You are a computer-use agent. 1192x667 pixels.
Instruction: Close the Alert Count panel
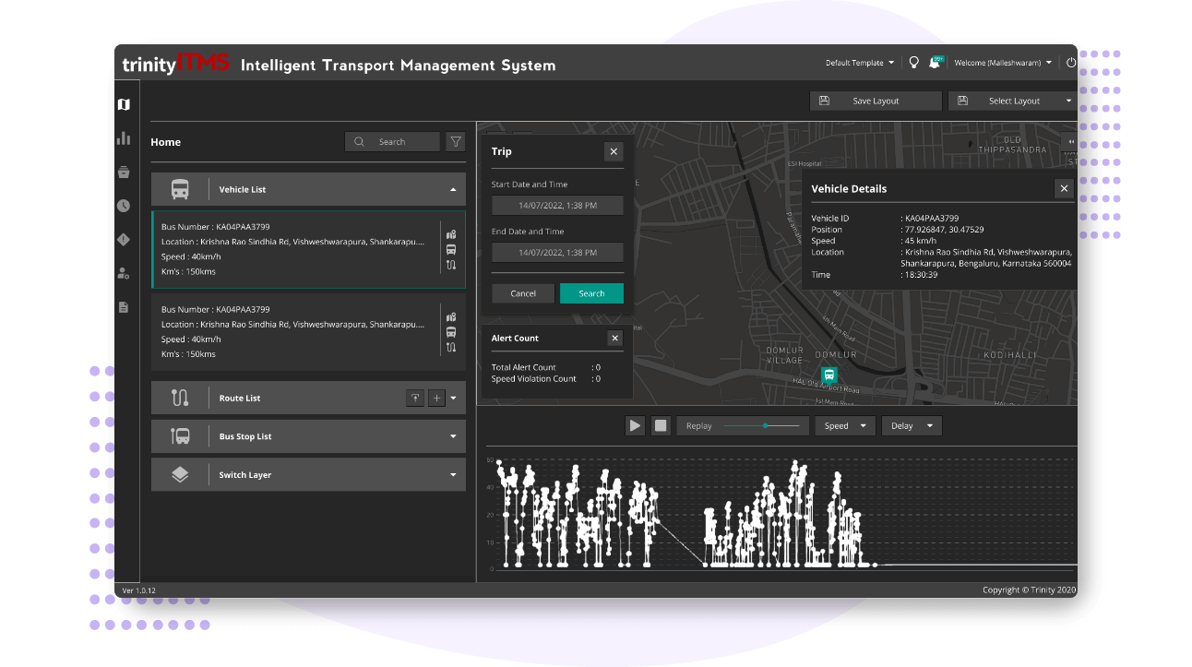point(615,339)
